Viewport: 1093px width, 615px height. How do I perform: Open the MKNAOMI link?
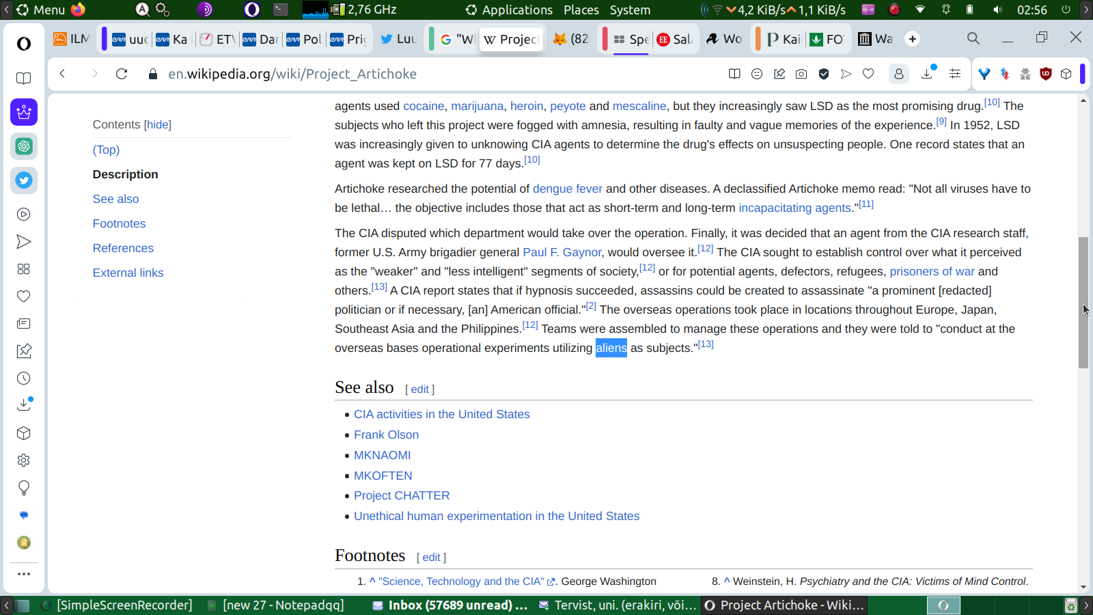(x=383, y=455)
